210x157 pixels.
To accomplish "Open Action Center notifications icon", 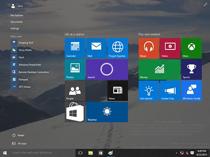I will 192,153.
